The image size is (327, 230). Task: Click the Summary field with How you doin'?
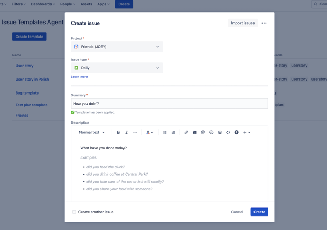click(170, 104)
